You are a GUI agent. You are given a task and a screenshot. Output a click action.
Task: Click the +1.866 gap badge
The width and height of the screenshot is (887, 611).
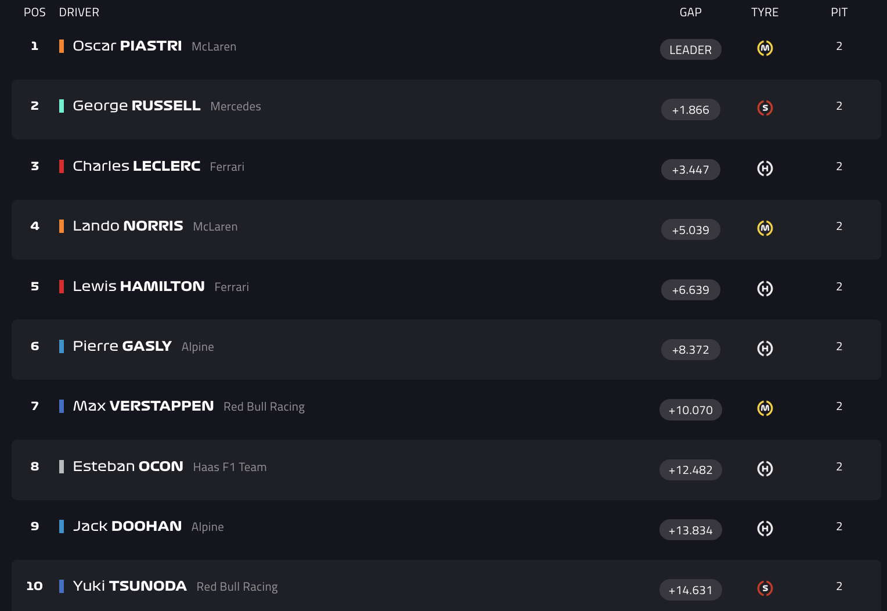click(x=691, y=110)
